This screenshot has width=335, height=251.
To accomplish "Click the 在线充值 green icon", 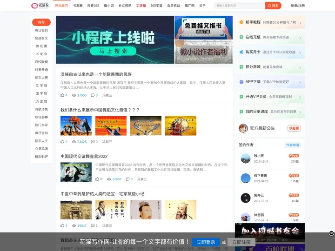I will click(241, 37).
